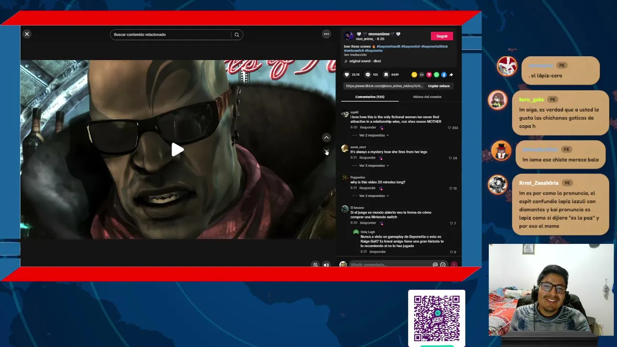Screen dimensions: 617x347
Task: Insert a mention with the @ icon
Action: coord(435,265)
